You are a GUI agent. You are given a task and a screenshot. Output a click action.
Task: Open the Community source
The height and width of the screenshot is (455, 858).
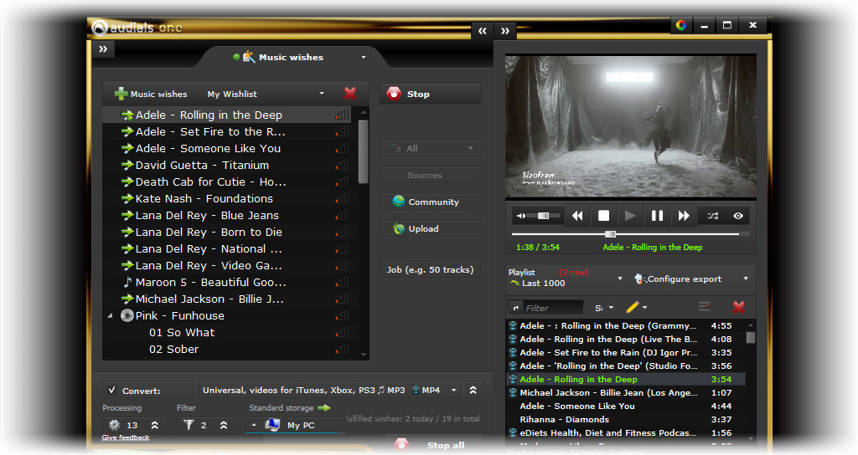click(430, 202)
